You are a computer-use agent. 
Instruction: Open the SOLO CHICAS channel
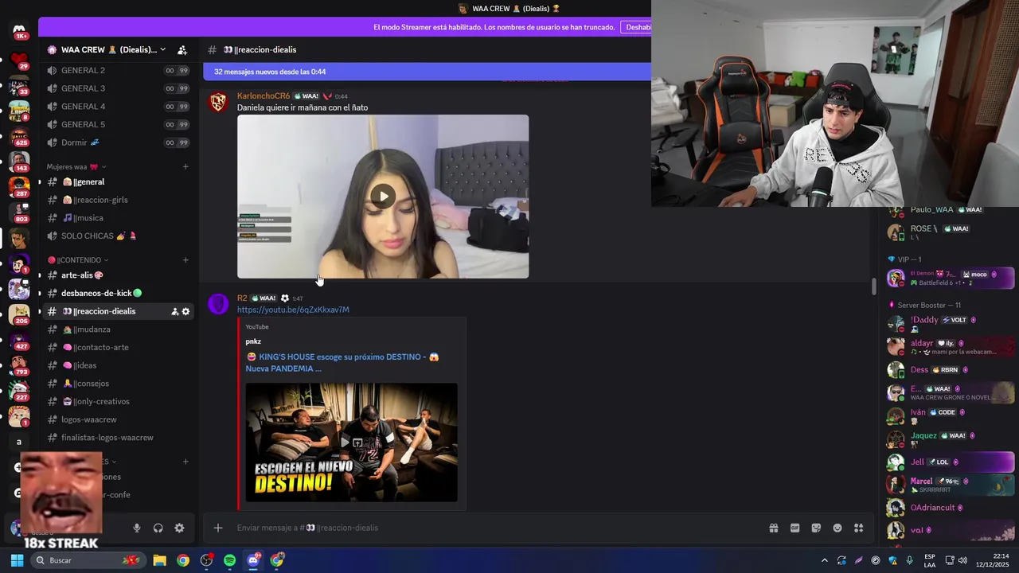click(x=117, y=236)
